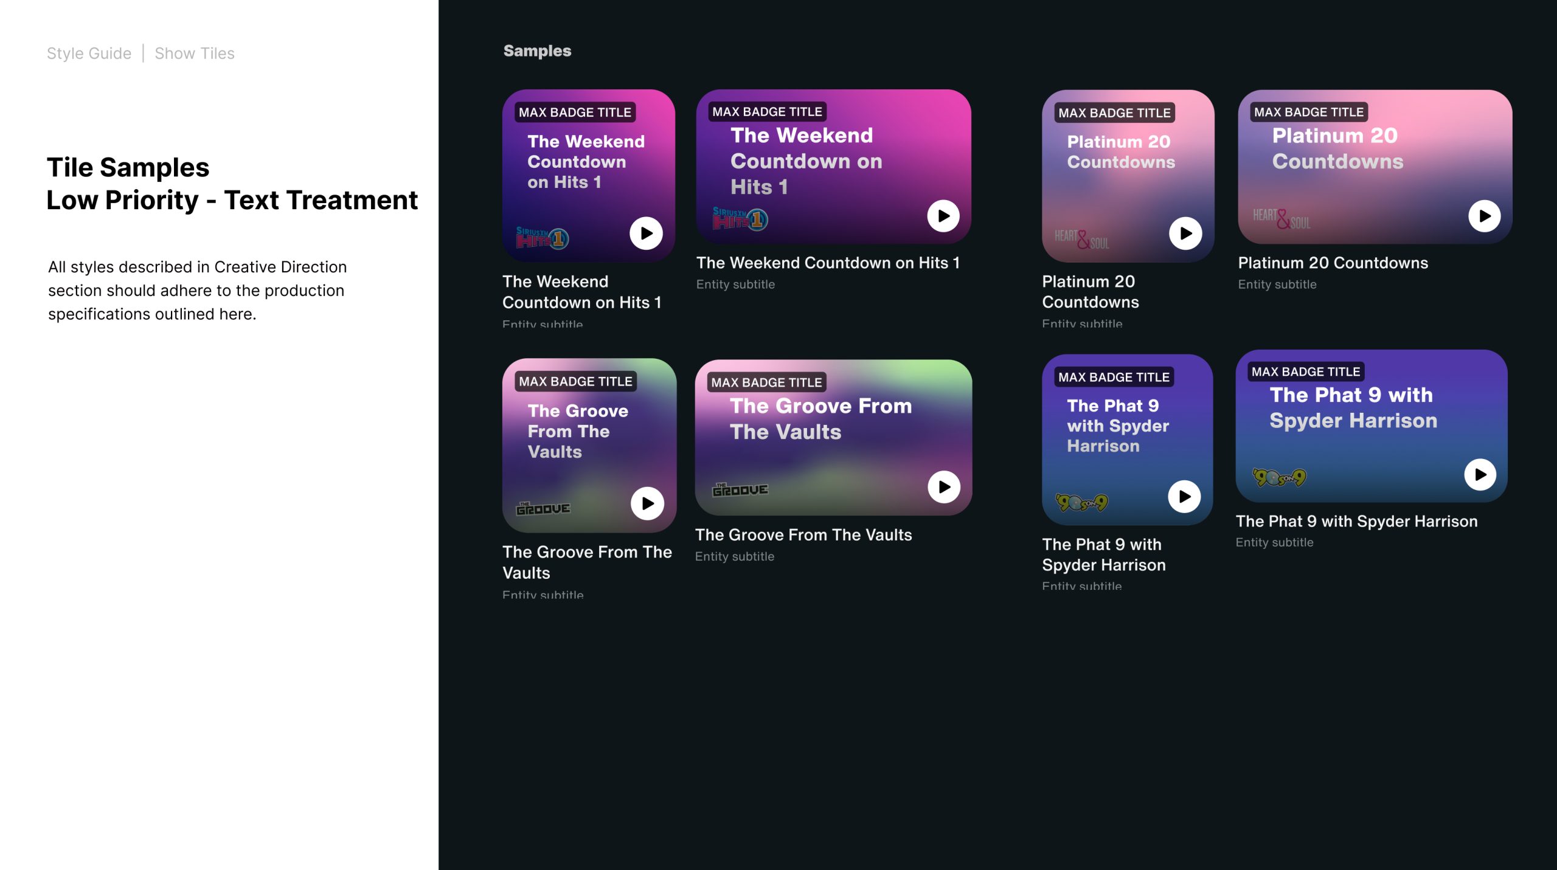Click the 90s on 9 logo on the square tile
Viewport: 1557px width, 870px height.
click(1081, 502)
